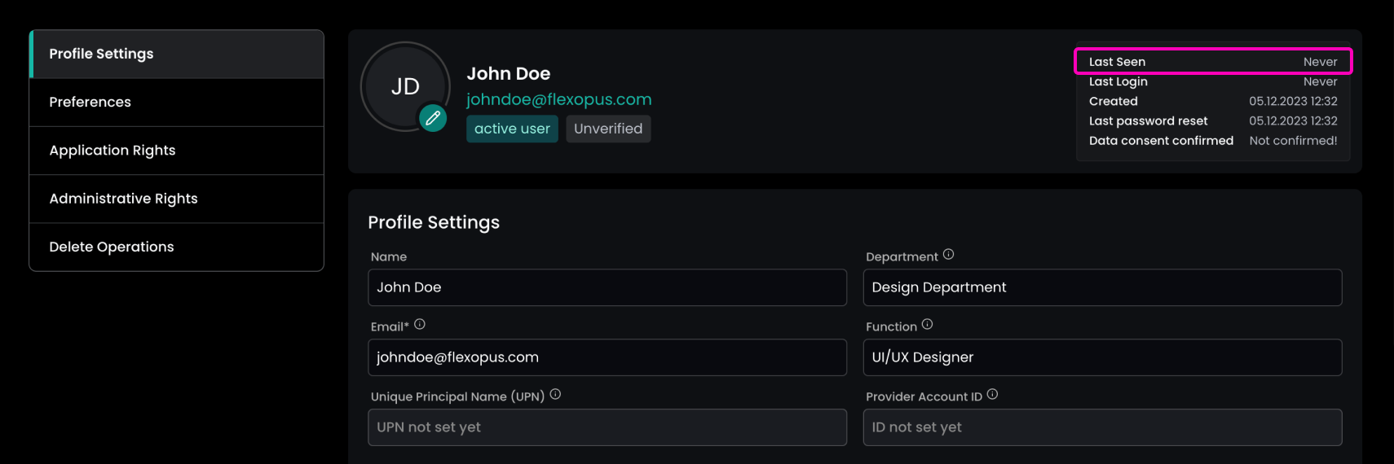
Task: Select Delete Operations in sidebar
Action: point(177,247)
